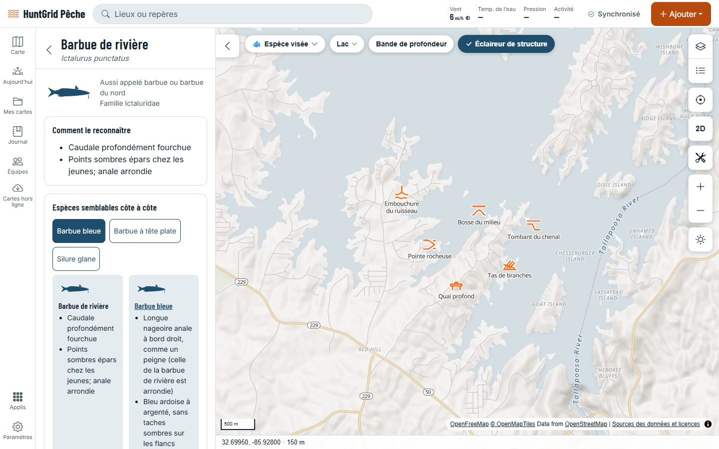Open the Aujourd'hui sidebar section
Viewport: 719px width, 449px height.
(x=17, y=75)
